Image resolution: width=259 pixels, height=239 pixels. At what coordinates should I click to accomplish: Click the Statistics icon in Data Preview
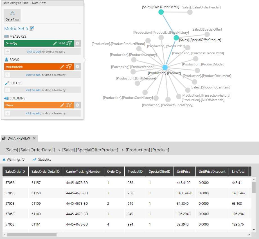click(34, 159)
